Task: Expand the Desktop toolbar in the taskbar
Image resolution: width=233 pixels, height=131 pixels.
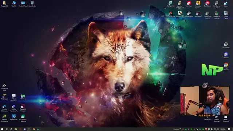Action: [180, 129]
